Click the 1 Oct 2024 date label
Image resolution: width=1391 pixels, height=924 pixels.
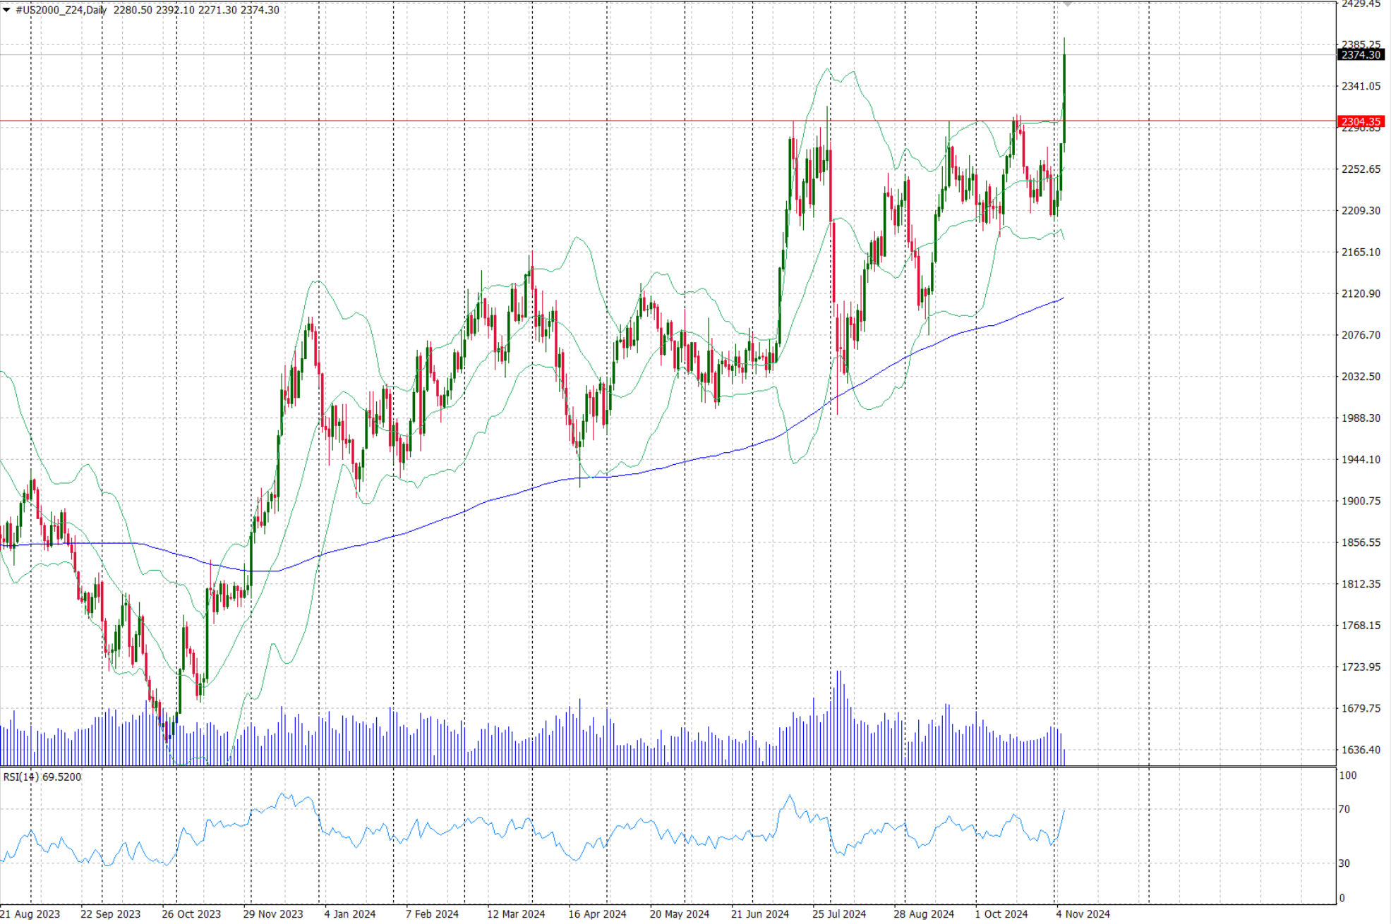(1001, 914)
